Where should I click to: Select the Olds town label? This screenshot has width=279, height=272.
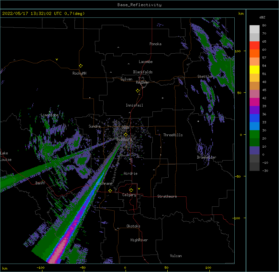point(126,127)
